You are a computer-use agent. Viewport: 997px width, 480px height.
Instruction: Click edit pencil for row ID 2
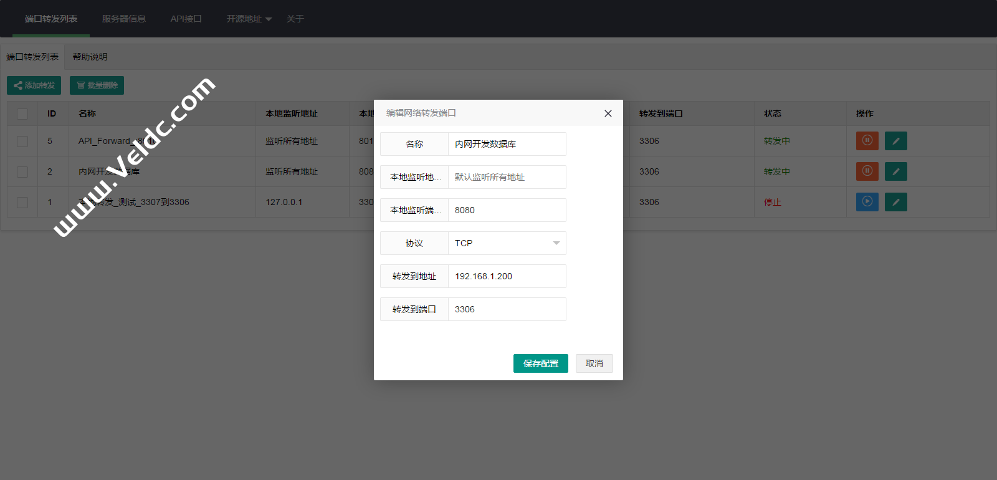tap(895, 171)
